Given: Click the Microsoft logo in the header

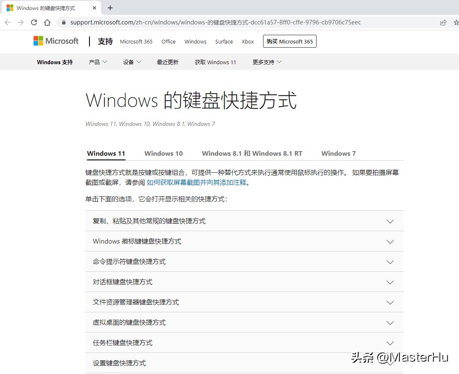Looking at the screenshot, I should (56, 41).
